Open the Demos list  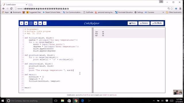point(144,23)
